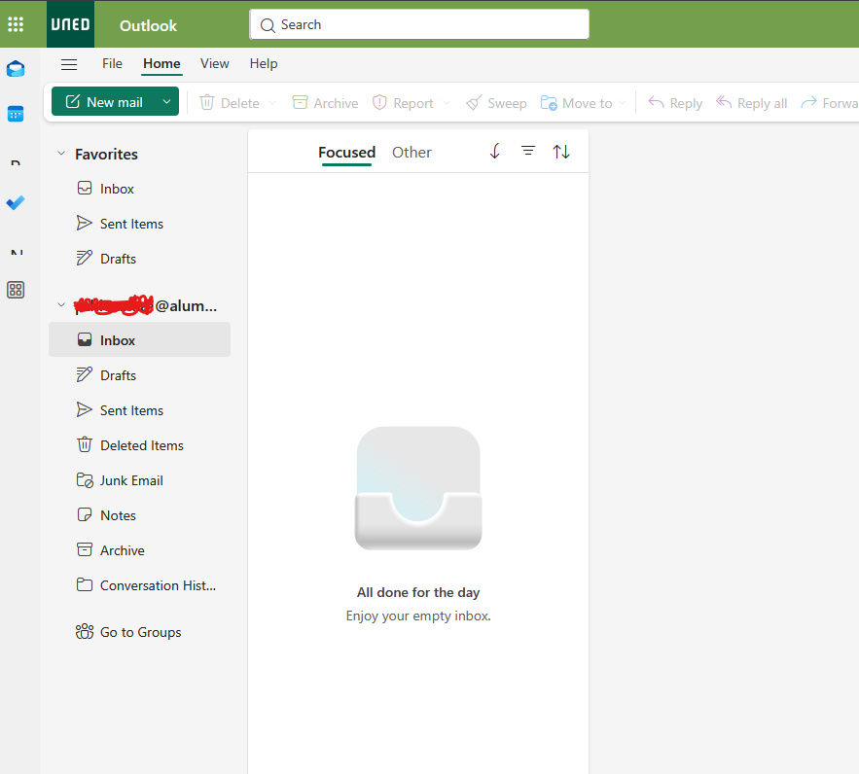Open the Notes folder

pyautogui.click(x=140, y=515)
